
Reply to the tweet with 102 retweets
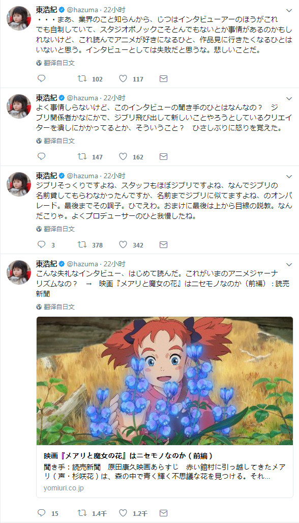[42, 78]
